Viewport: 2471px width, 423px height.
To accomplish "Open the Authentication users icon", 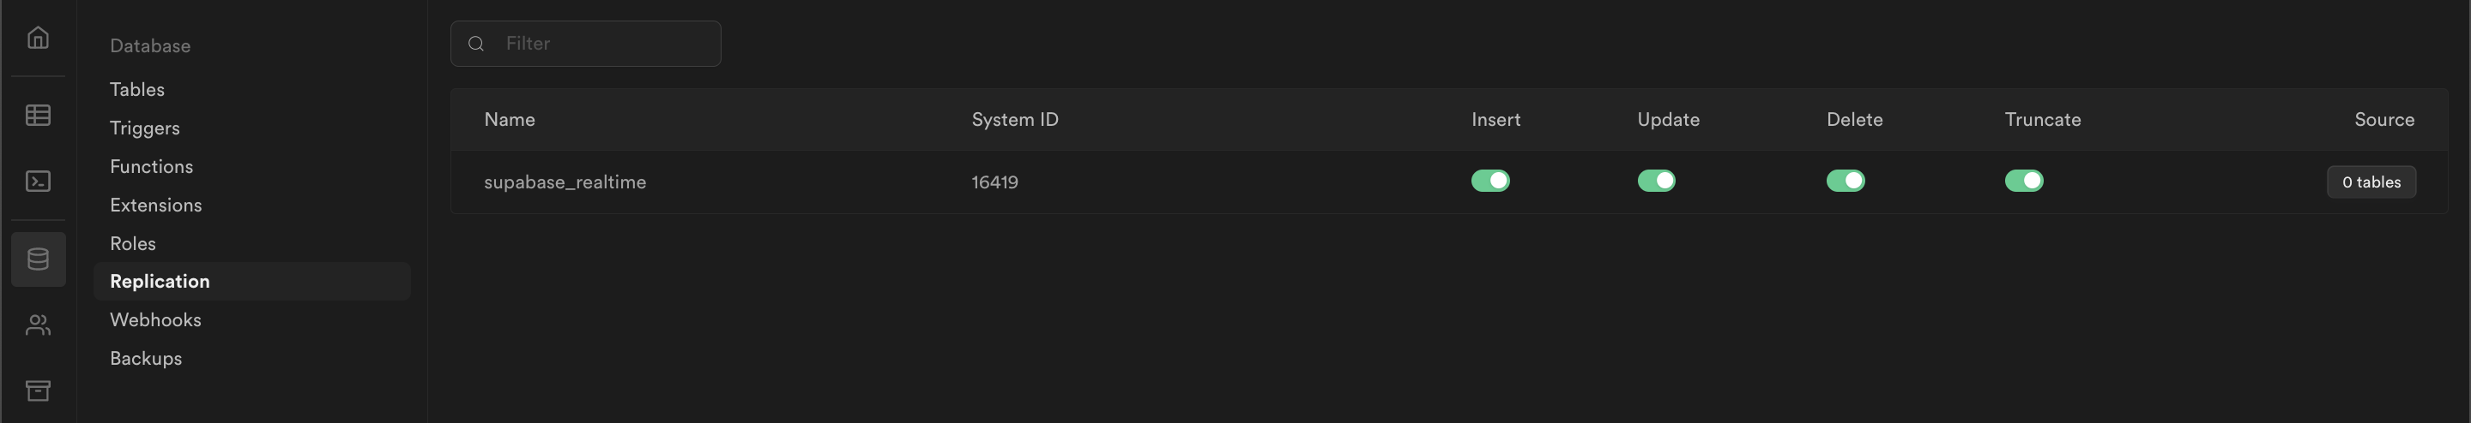I will (x=39, y=325).
